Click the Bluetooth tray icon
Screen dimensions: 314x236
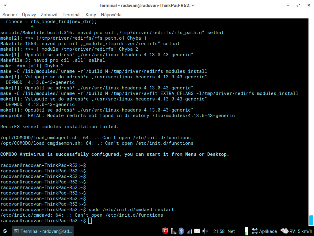[181, 231]
